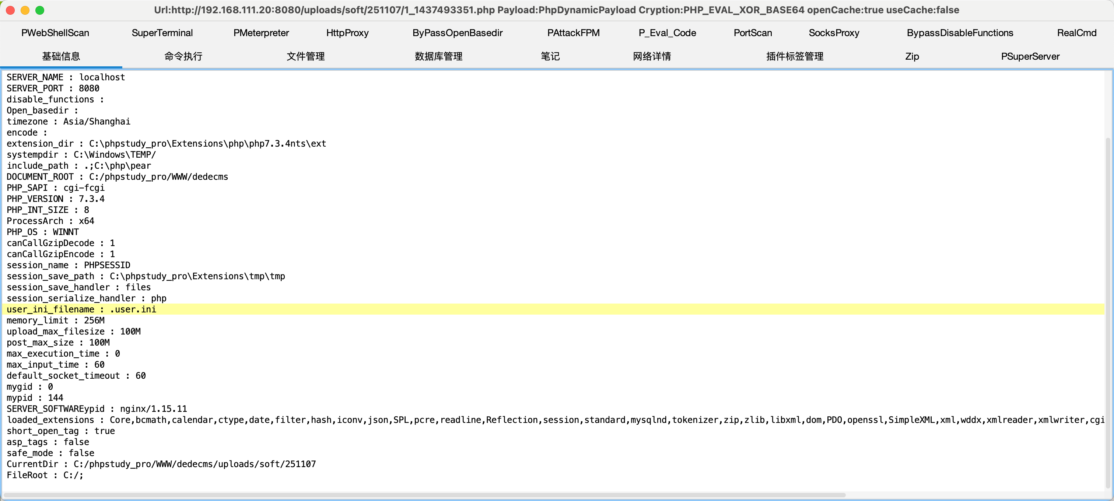Select the PortScan tab
Screen dimensions: 1114x501
753,33
